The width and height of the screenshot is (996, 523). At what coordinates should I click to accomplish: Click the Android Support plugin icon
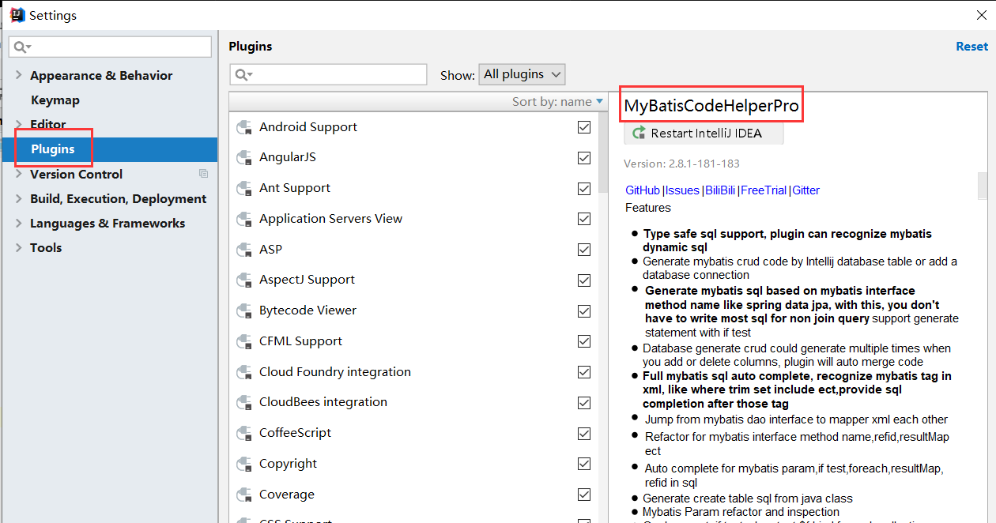point(244,127)
